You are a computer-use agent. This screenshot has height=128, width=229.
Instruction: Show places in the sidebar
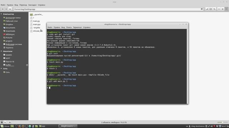(x=2, y=122)
